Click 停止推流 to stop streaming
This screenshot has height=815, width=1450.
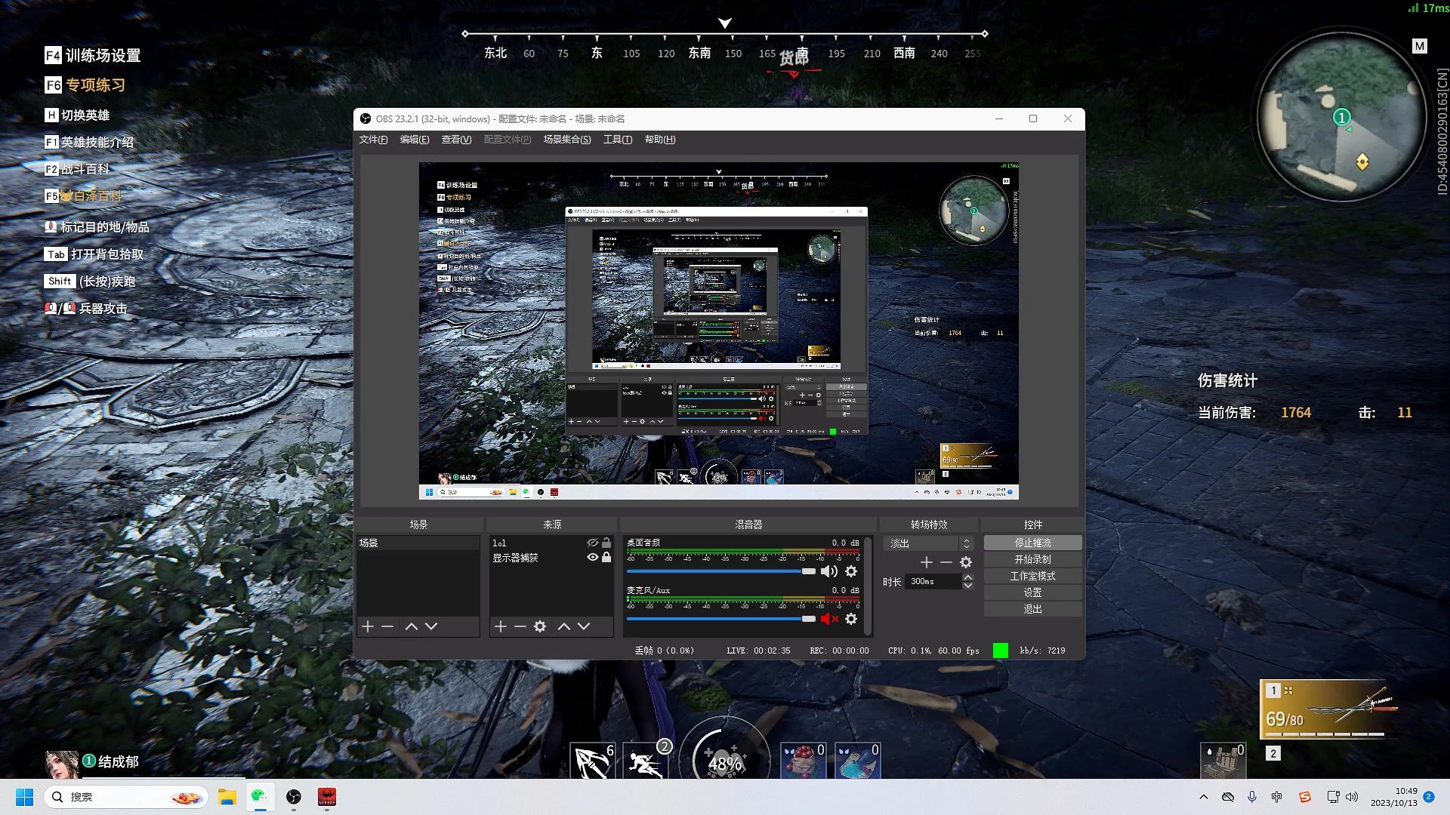coord(1032,543)
